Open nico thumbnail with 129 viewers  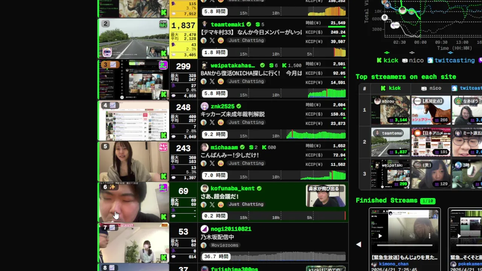pyautogui.click(x=431, y=174)
